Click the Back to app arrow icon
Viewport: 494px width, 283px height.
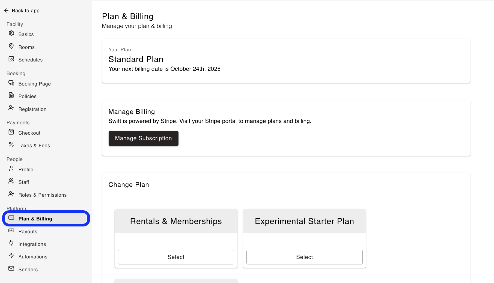pyautogui.click(x=6, y=11)
